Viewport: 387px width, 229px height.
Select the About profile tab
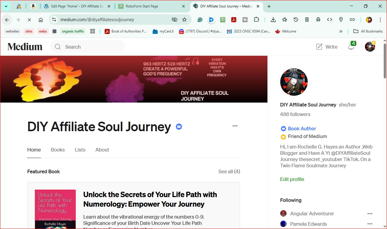click(x=102, y=150)
